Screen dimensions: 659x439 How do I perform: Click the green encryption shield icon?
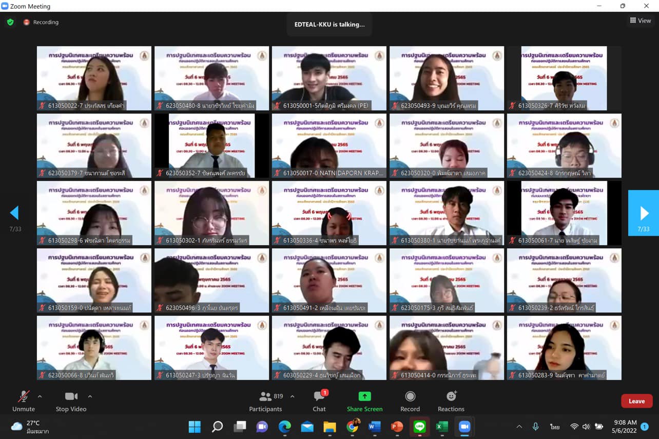click(10, 22)
